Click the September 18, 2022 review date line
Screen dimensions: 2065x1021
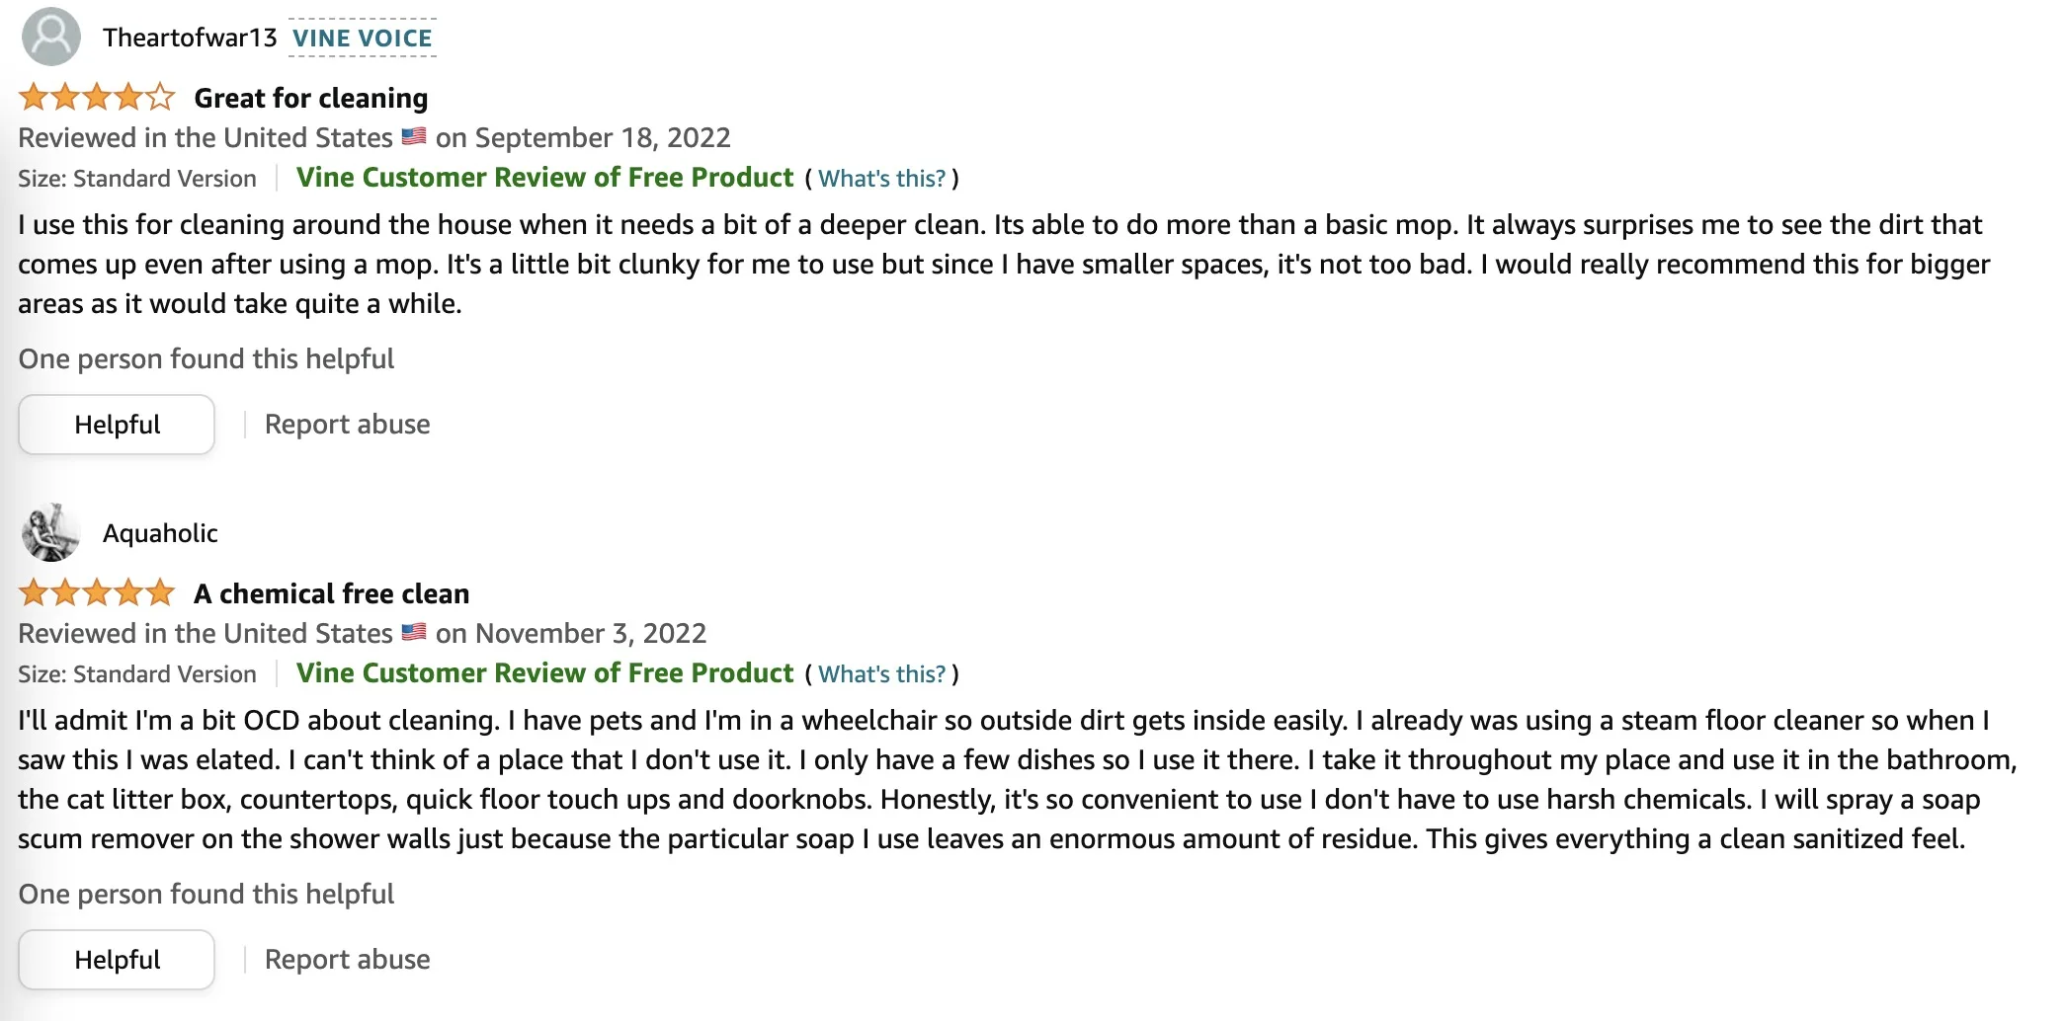click(x=583, y=137)
